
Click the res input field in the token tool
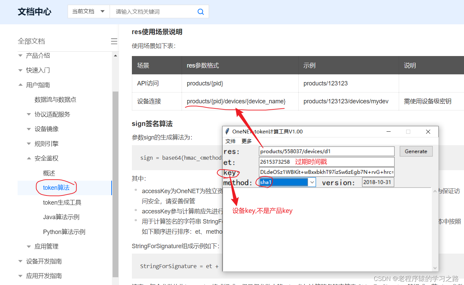(327, 151)
